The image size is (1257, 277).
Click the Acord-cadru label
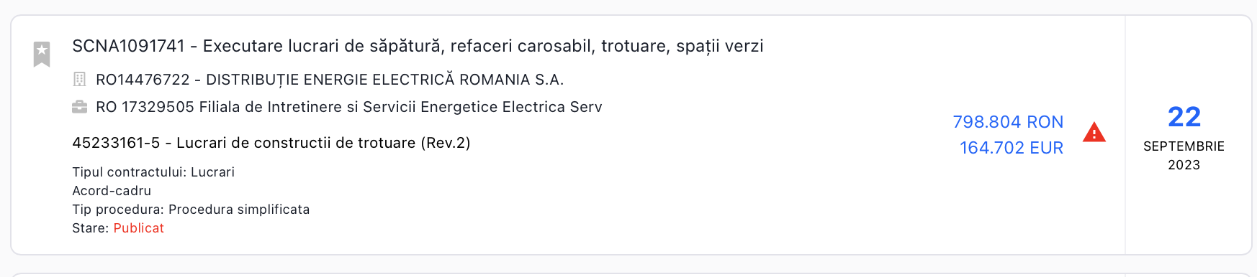(112, 191)
